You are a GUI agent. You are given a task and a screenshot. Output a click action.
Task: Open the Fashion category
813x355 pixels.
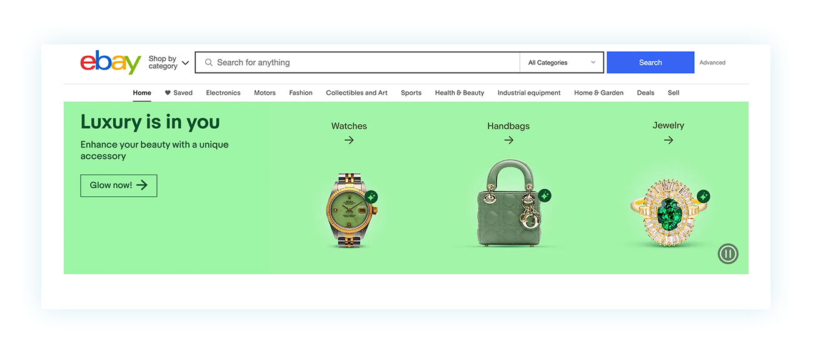(301, 92)
